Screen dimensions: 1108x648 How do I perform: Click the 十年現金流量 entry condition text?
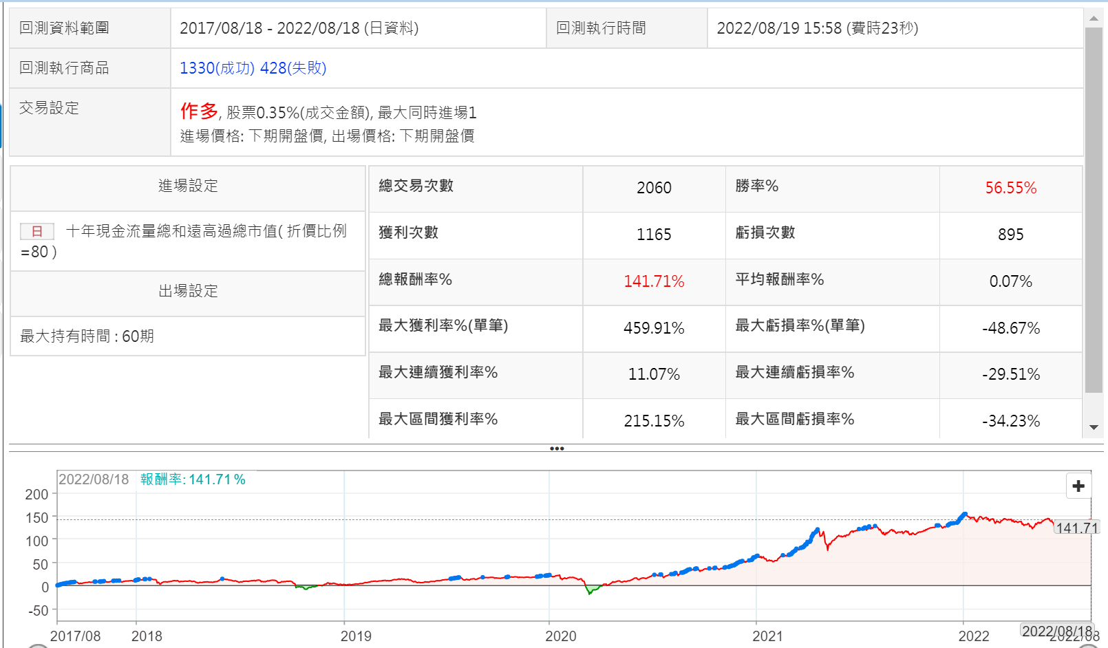(206, 232)
